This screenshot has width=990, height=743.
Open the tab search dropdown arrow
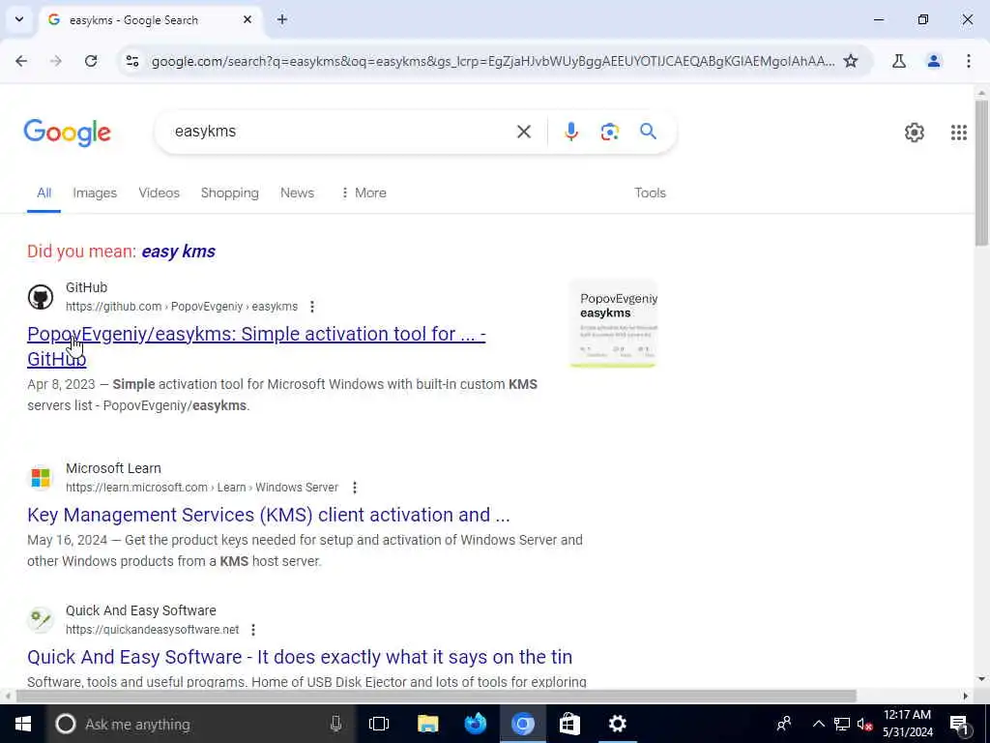pyautogui.click(x=19, y=19)
